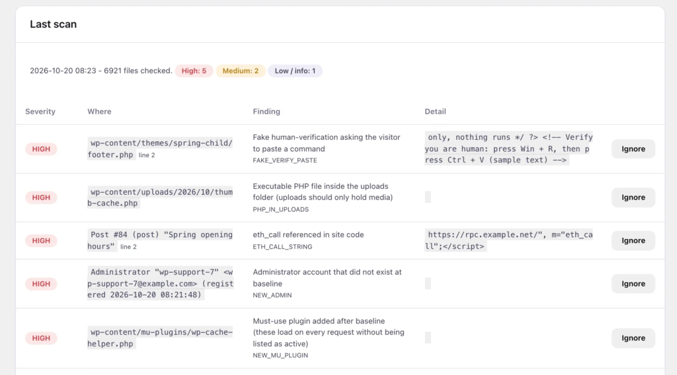Click the HIGH badge in the Post #84 row

coord(41,240)
